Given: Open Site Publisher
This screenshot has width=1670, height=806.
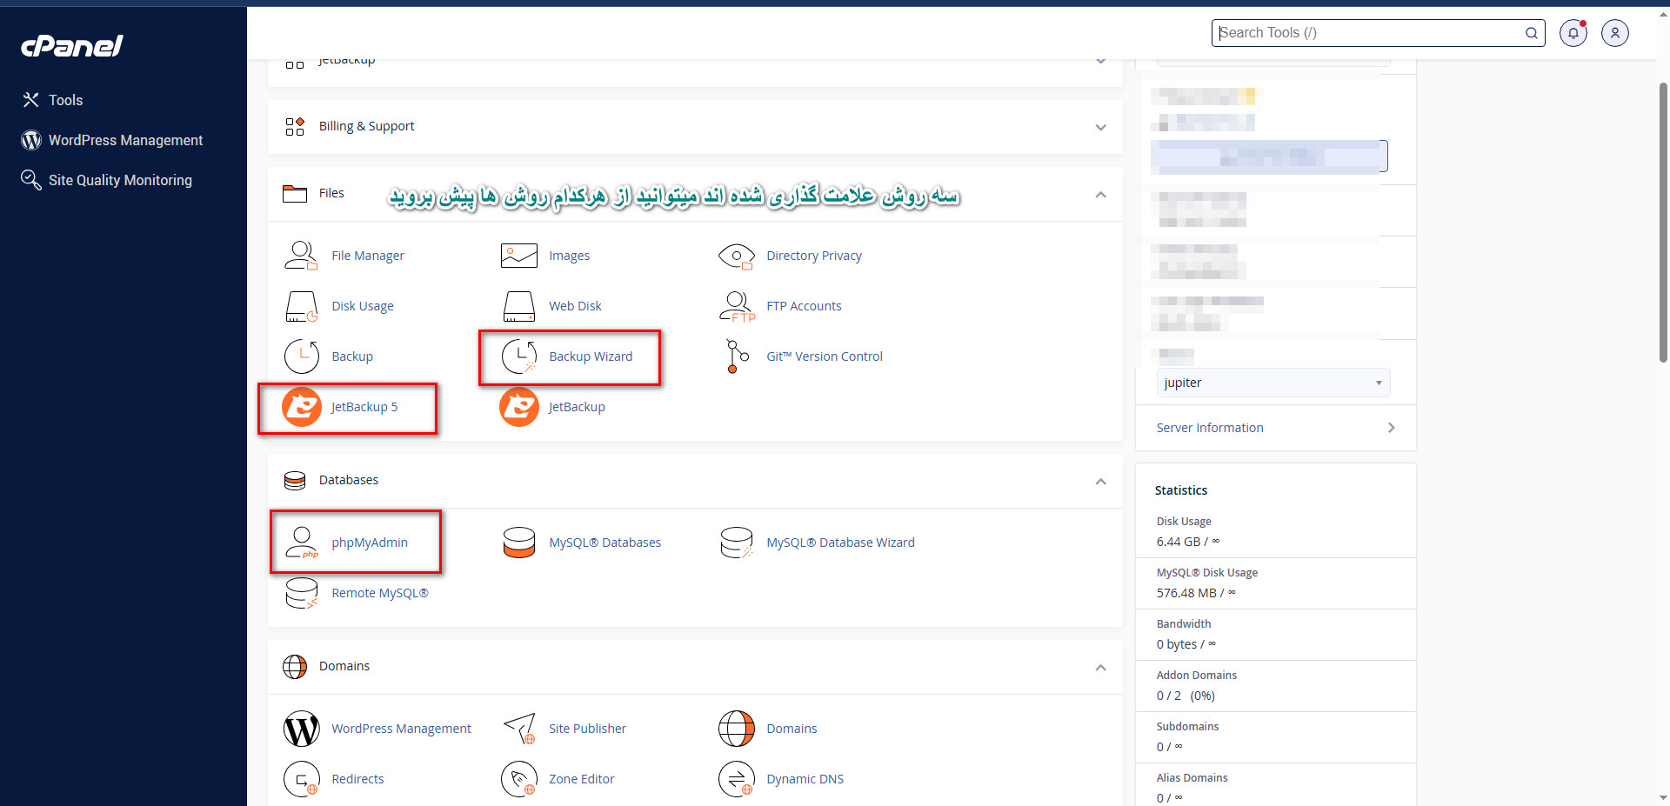Looking at the screenshot, I should pos(587,728).
